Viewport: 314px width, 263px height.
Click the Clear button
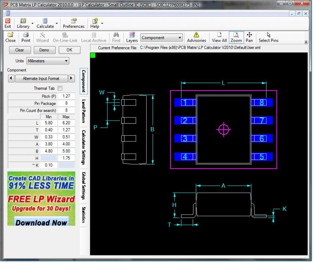20,50
